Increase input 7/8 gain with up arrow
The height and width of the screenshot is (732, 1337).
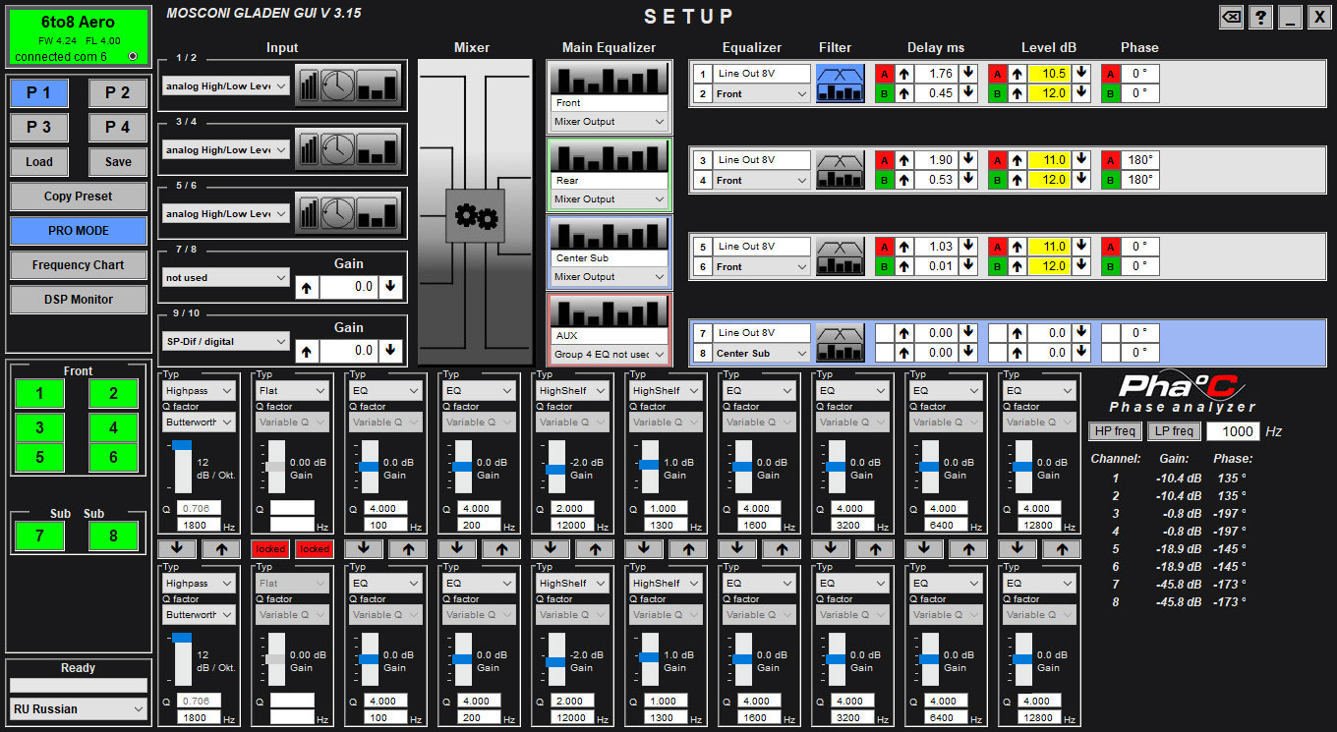click(307, 287)
